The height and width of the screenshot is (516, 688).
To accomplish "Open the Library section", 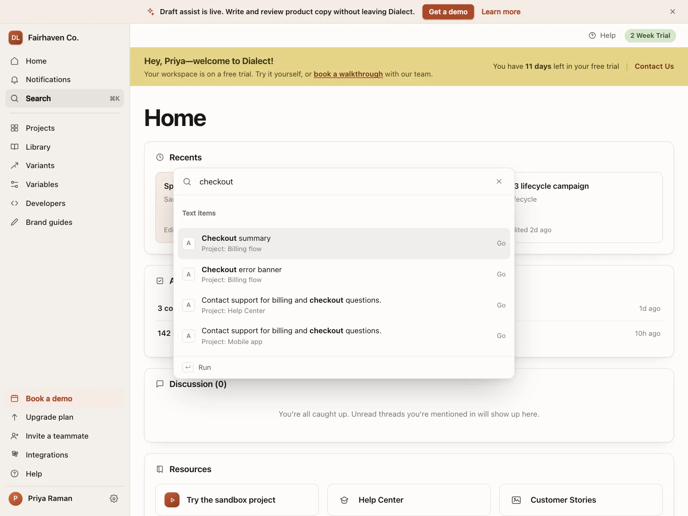I will click(x=64, y=147).
